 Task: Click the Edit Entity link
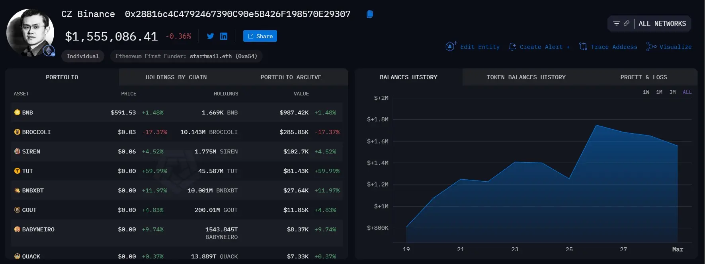coord(480,47)
